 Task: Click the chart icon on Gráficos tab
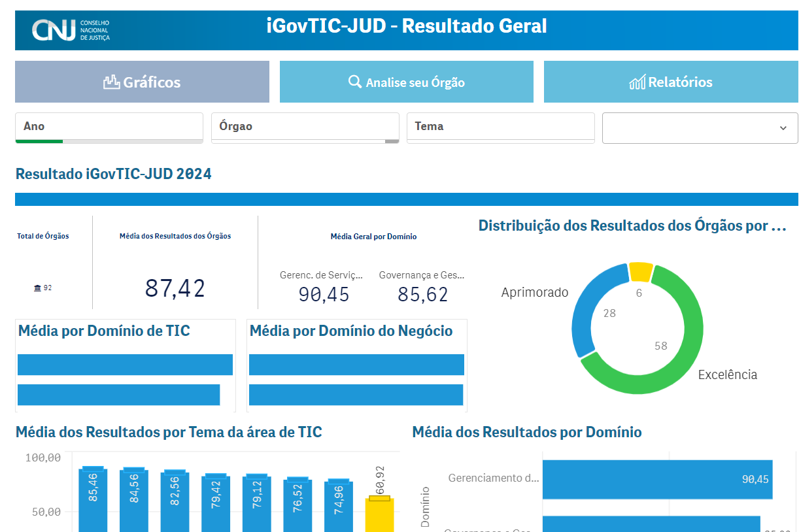[112, 82]
